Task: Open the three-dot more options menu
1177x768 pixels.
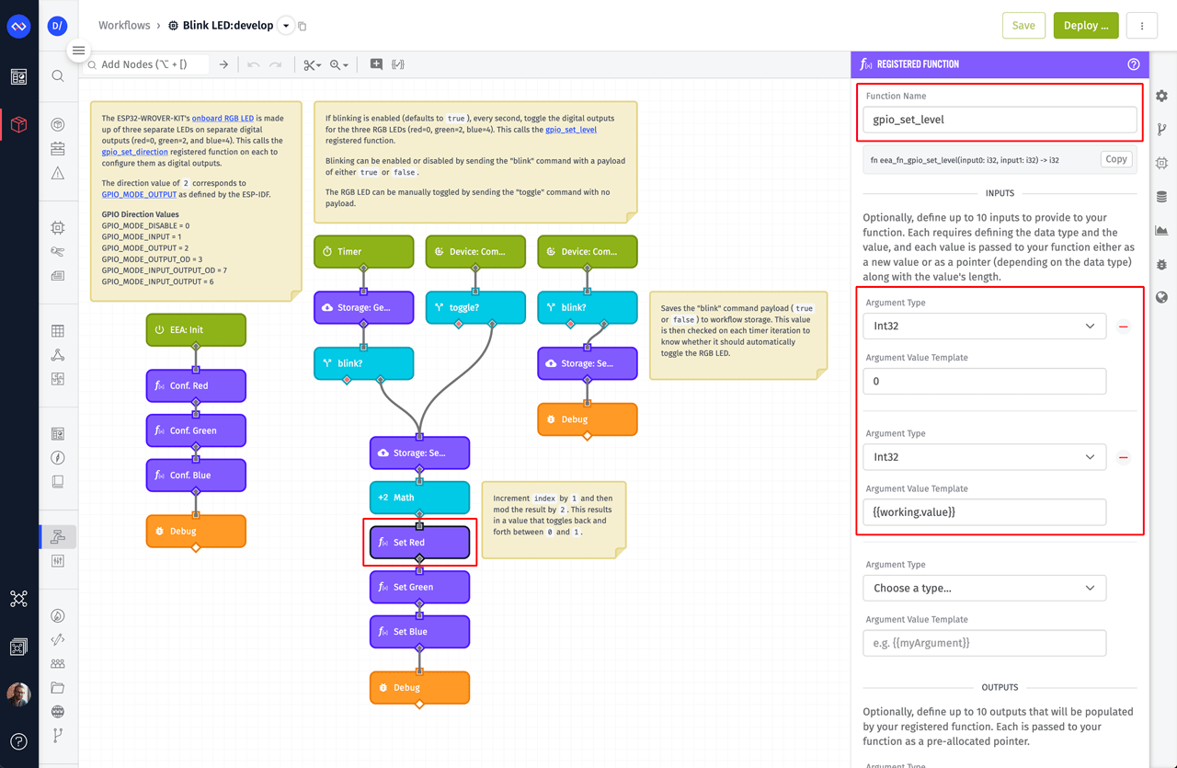Action: (x=1142, y=26)
